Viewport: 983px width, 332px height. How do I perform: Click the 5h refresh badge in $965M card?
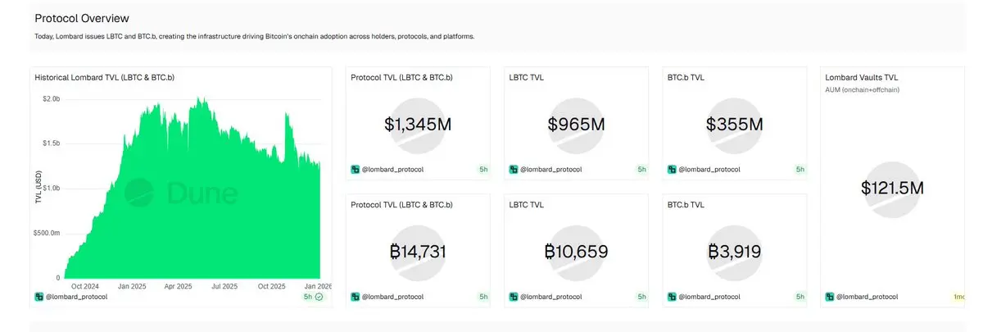(641, 170)
